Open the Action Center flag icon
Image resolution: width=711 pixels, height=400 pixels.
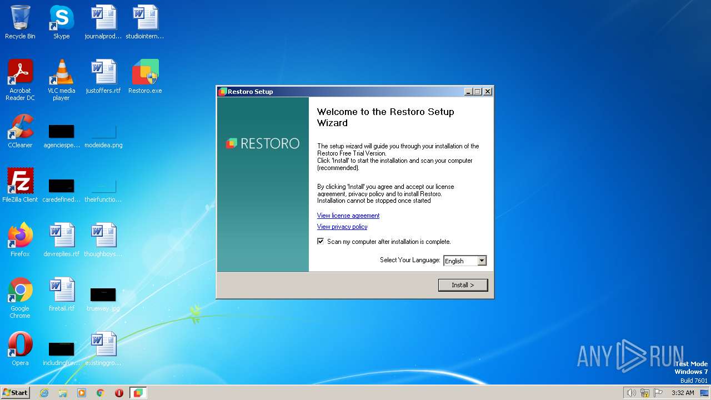(x=658, y=393)
